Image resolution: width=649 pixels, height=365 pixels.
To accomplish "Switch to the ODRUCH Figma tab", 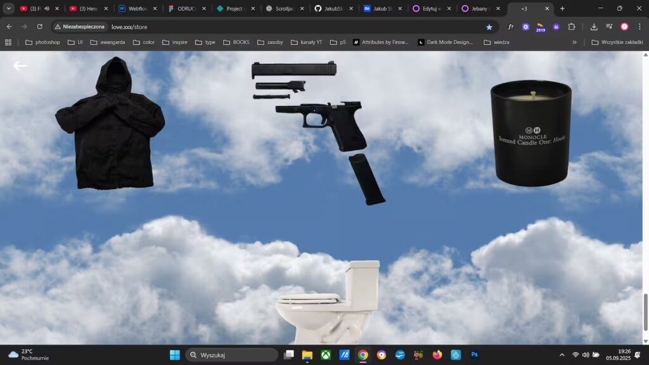I will pyautogui.click(x=187, y=9).
